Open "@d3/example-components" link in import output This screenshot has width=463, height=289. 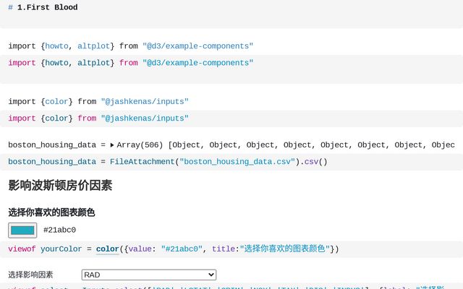point(197,46)
